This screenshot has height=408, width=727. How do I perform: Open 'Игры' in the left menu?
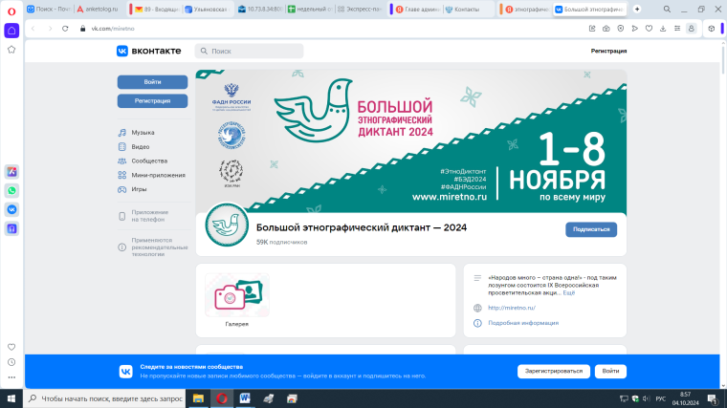coord(132,189)
